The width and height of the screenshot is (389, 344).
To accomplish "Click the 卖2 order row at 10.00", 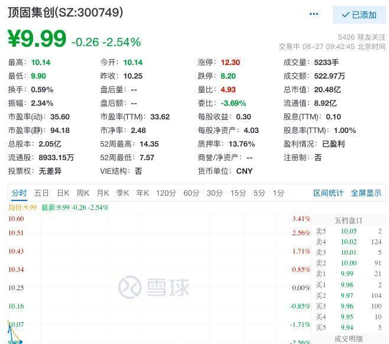I will coord(349,263).
